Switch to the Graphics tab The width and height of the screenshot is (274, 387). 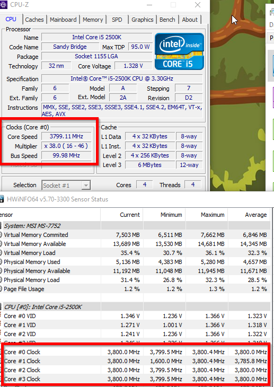[x=143, y=20]
